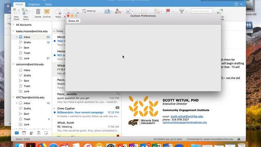Image resolution: width=261 pixels, height=147 pixels.
Task: Click the Find a Contact field
Action: tap(201, 11)
